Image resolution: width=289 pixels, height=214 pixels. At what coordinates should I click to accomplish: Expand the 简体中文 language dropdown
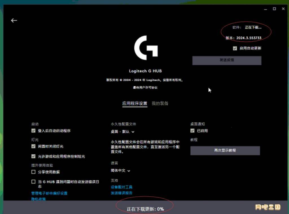coord(121,171)
